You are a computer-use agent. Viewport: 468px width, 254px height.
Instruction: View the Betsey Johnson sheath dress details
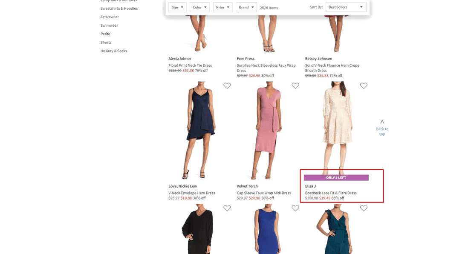(332, 68)
